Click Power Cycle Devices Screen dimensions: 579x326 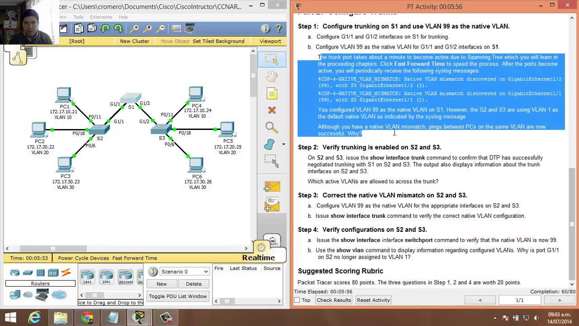click(x=83, y=258)
